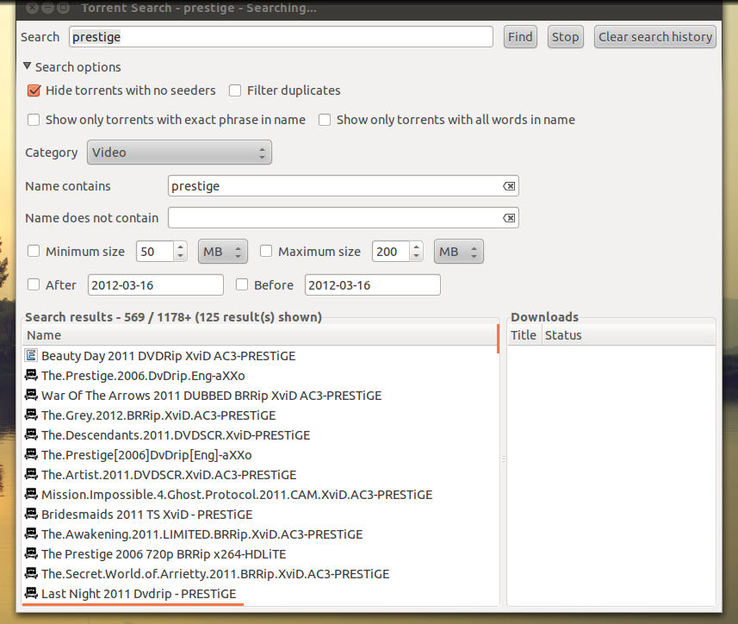The height and width of the screenshot is (624, 738).
Task: Click pirate icon beside The.Awakening.2011.LIMITED
Action: click(x=31, y=534)
